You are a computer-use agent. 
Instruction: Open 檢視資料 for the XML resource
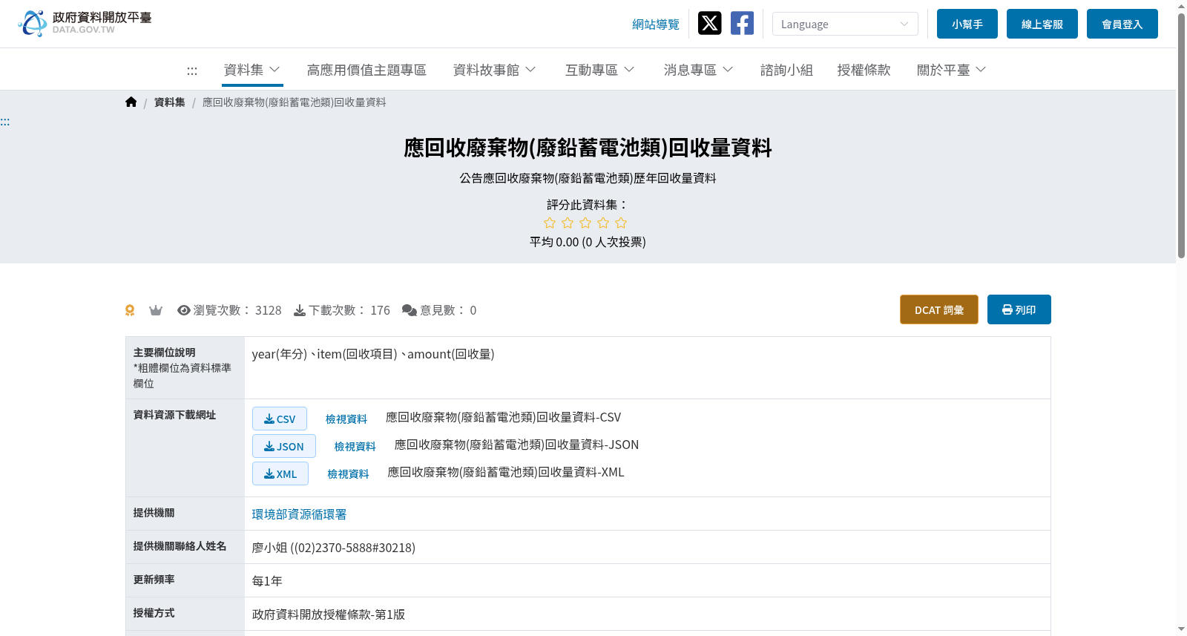pyautogui.click(x=349, y=474)
